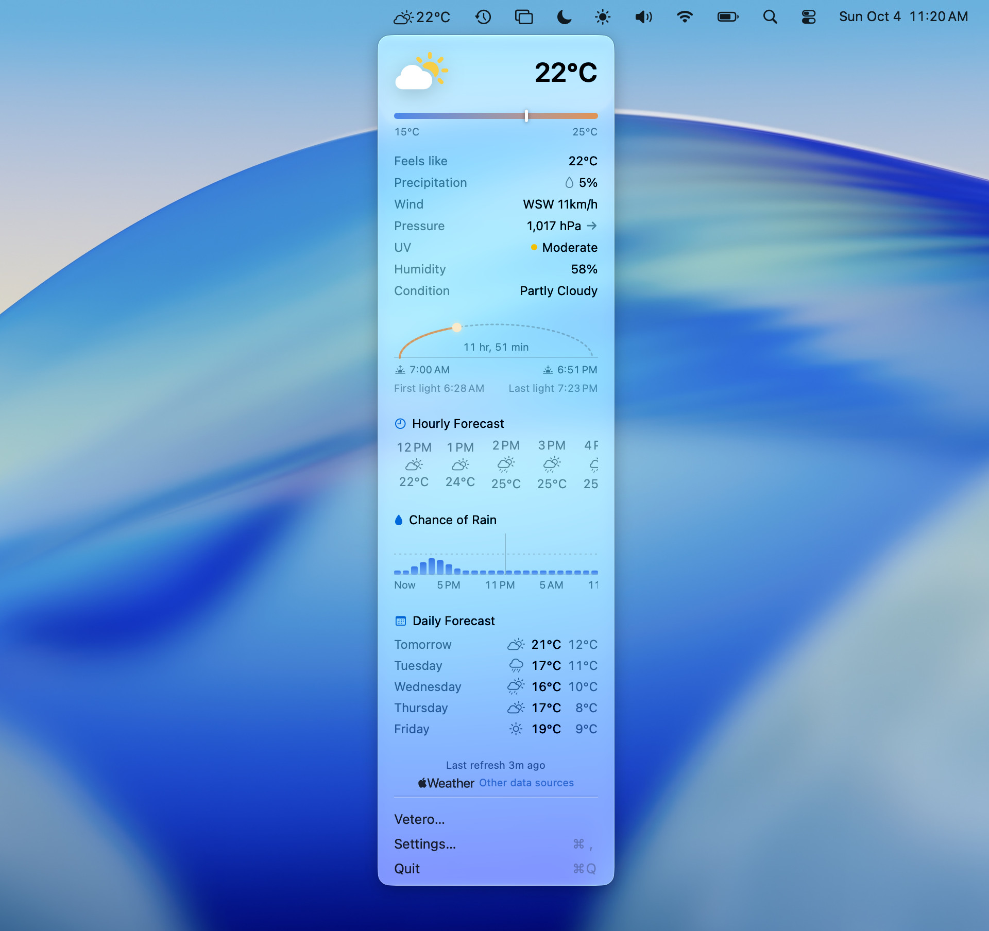This screenshot has height=931, width=989.
Task: Click the Hourly Forecast clock icon
Action: pos(400,424)
